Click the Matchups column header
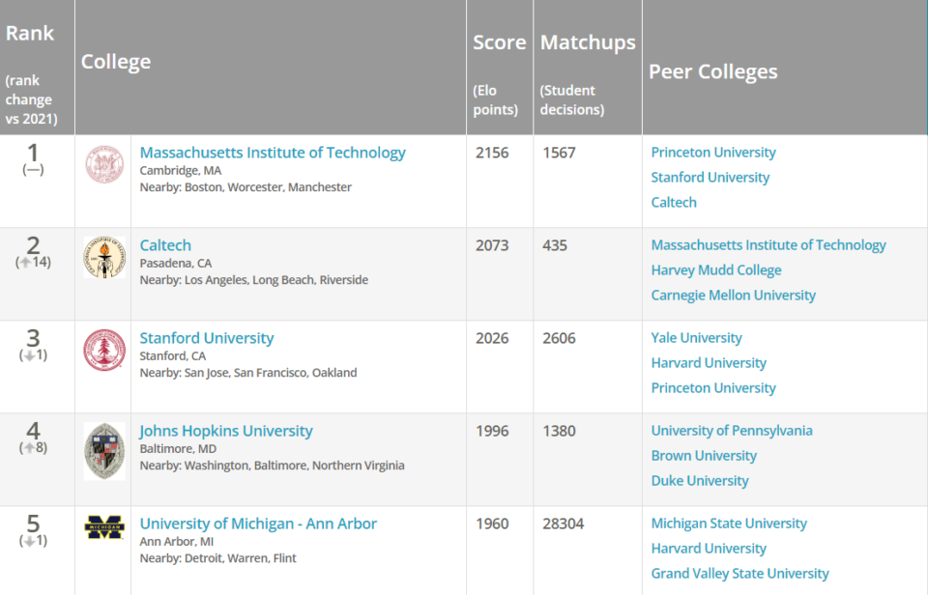The width and height of the screenshot is (928, 595). pos(588,42)
